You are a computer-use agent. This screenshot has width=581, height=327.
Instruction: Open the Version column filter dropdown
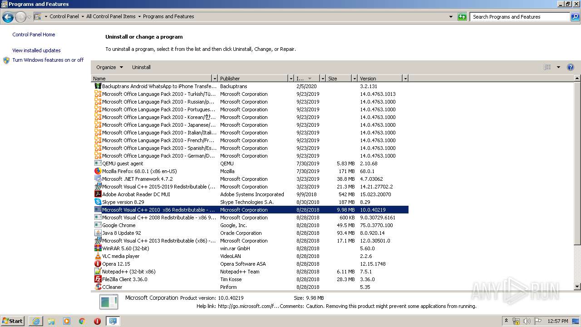pos(405,79)
